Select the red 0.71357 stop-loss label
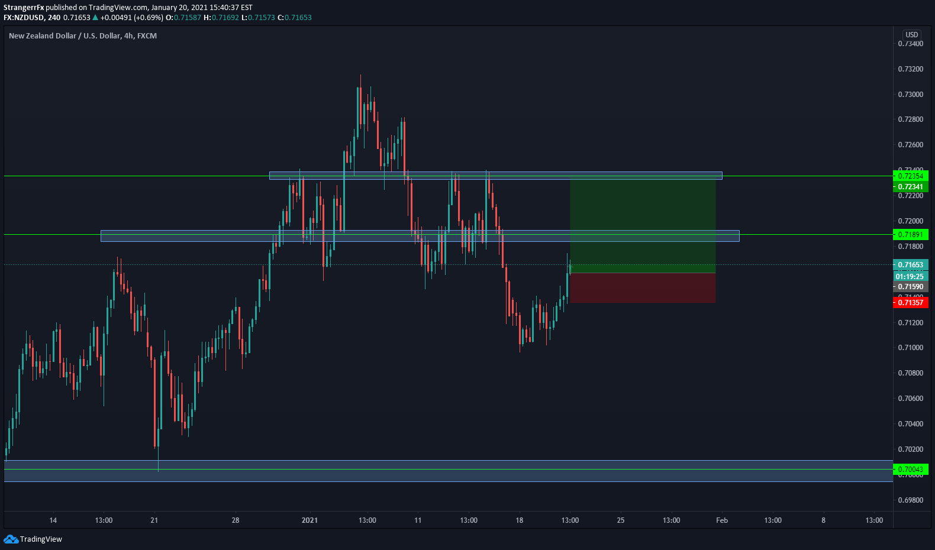This screenshot has height=550, width=935. pyautogui.click(x=911, y=303)
